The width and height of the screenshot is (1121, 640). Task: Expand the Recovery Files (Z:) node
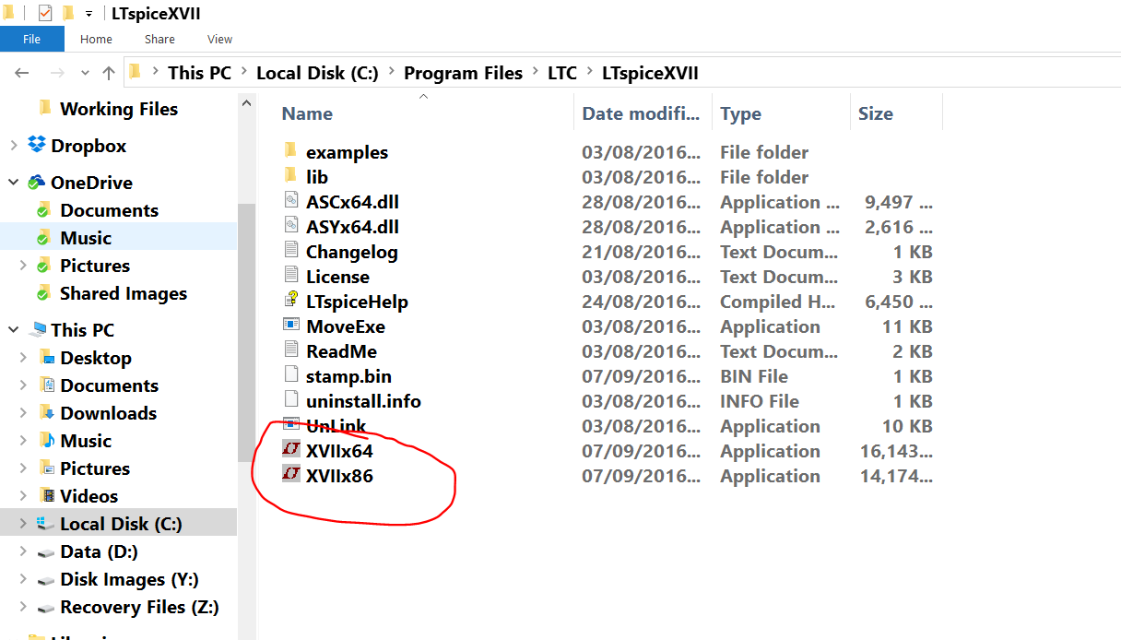click(x=24, y=607)
